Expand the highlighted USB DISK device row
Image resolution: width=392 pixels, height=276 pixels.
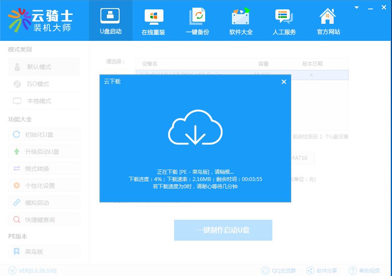pos(311,75)
